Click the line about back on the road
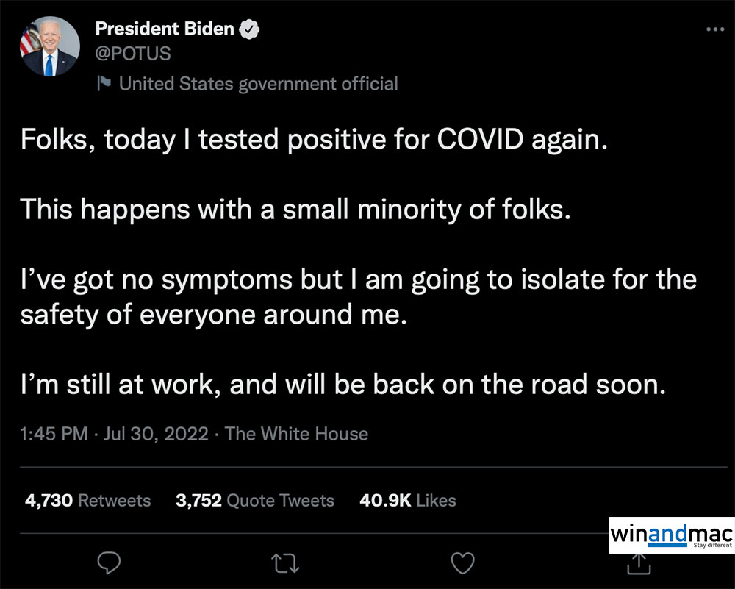 pos(343,385)
